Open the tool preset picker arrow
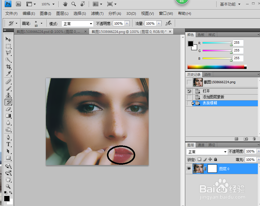260x206 pixels. coord(16,23)
